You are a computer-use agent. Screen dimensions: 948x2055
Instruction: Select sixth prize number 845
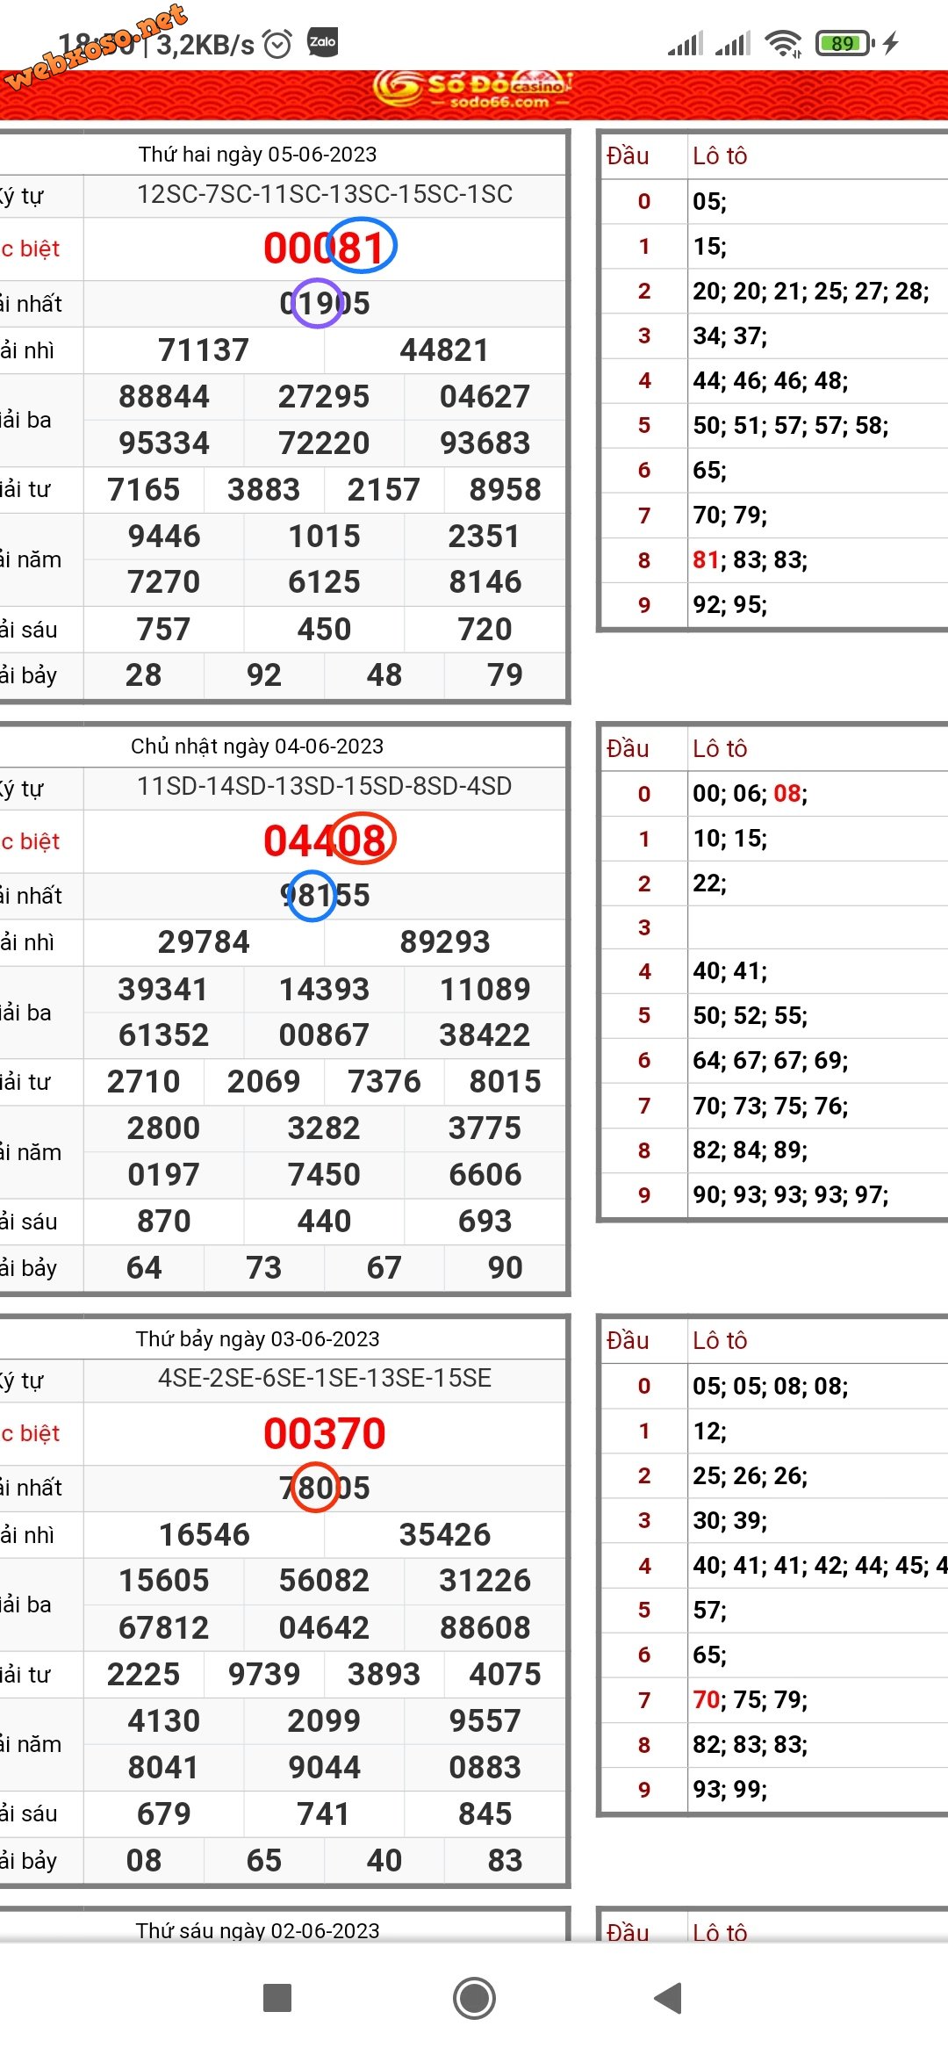point(485,1814)
